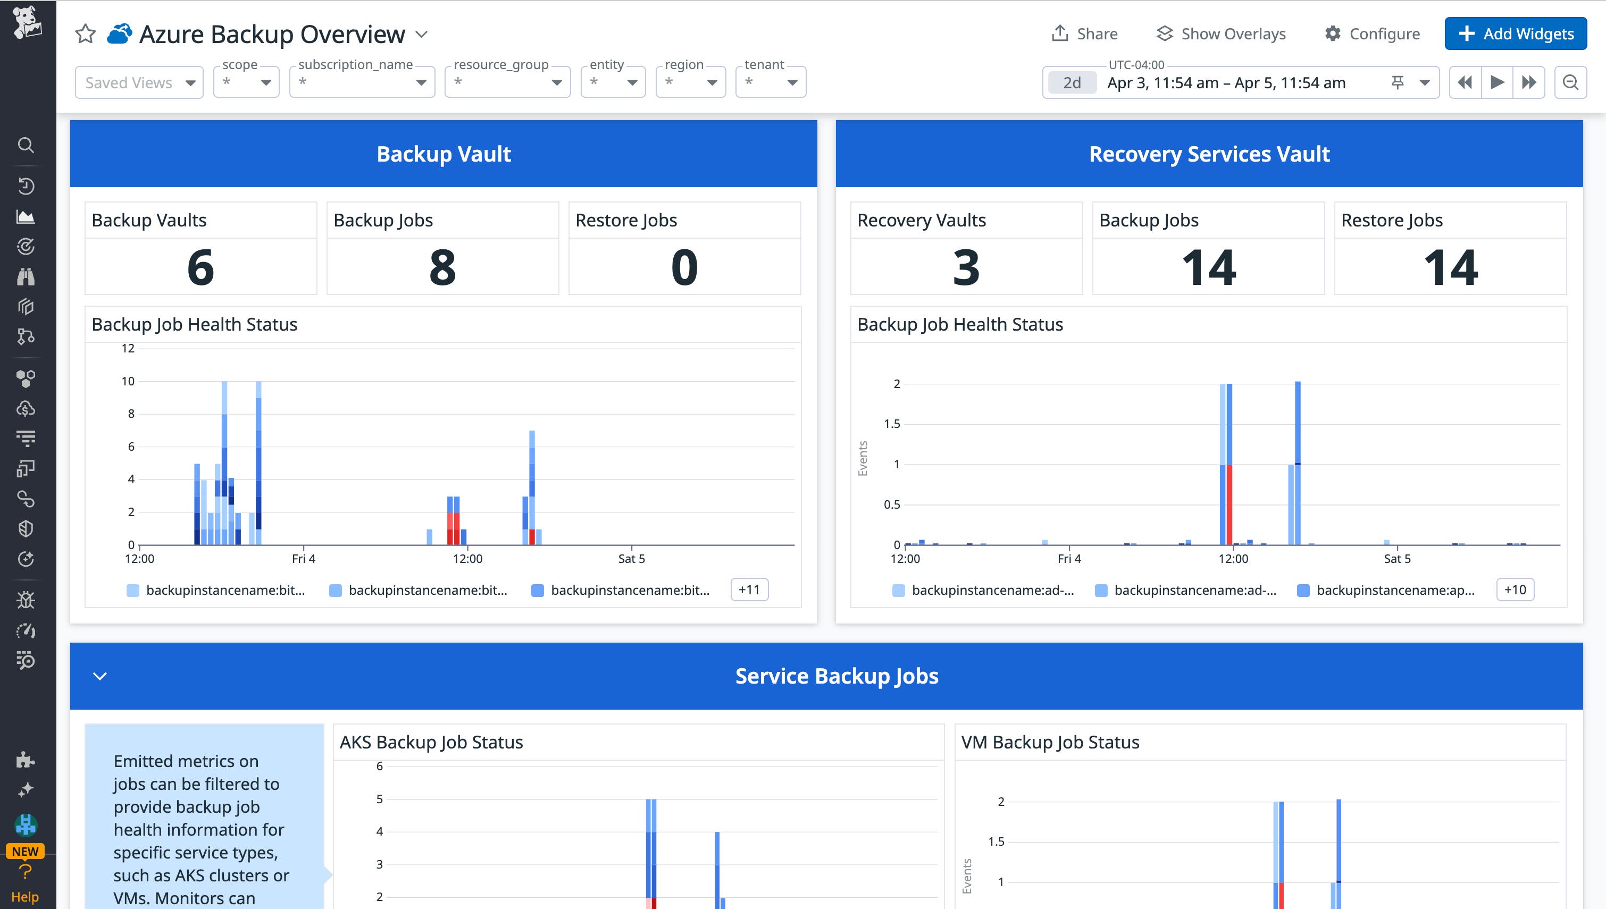Open Configure from the dashboard header
The image size is (1606, 909).
1373,33
